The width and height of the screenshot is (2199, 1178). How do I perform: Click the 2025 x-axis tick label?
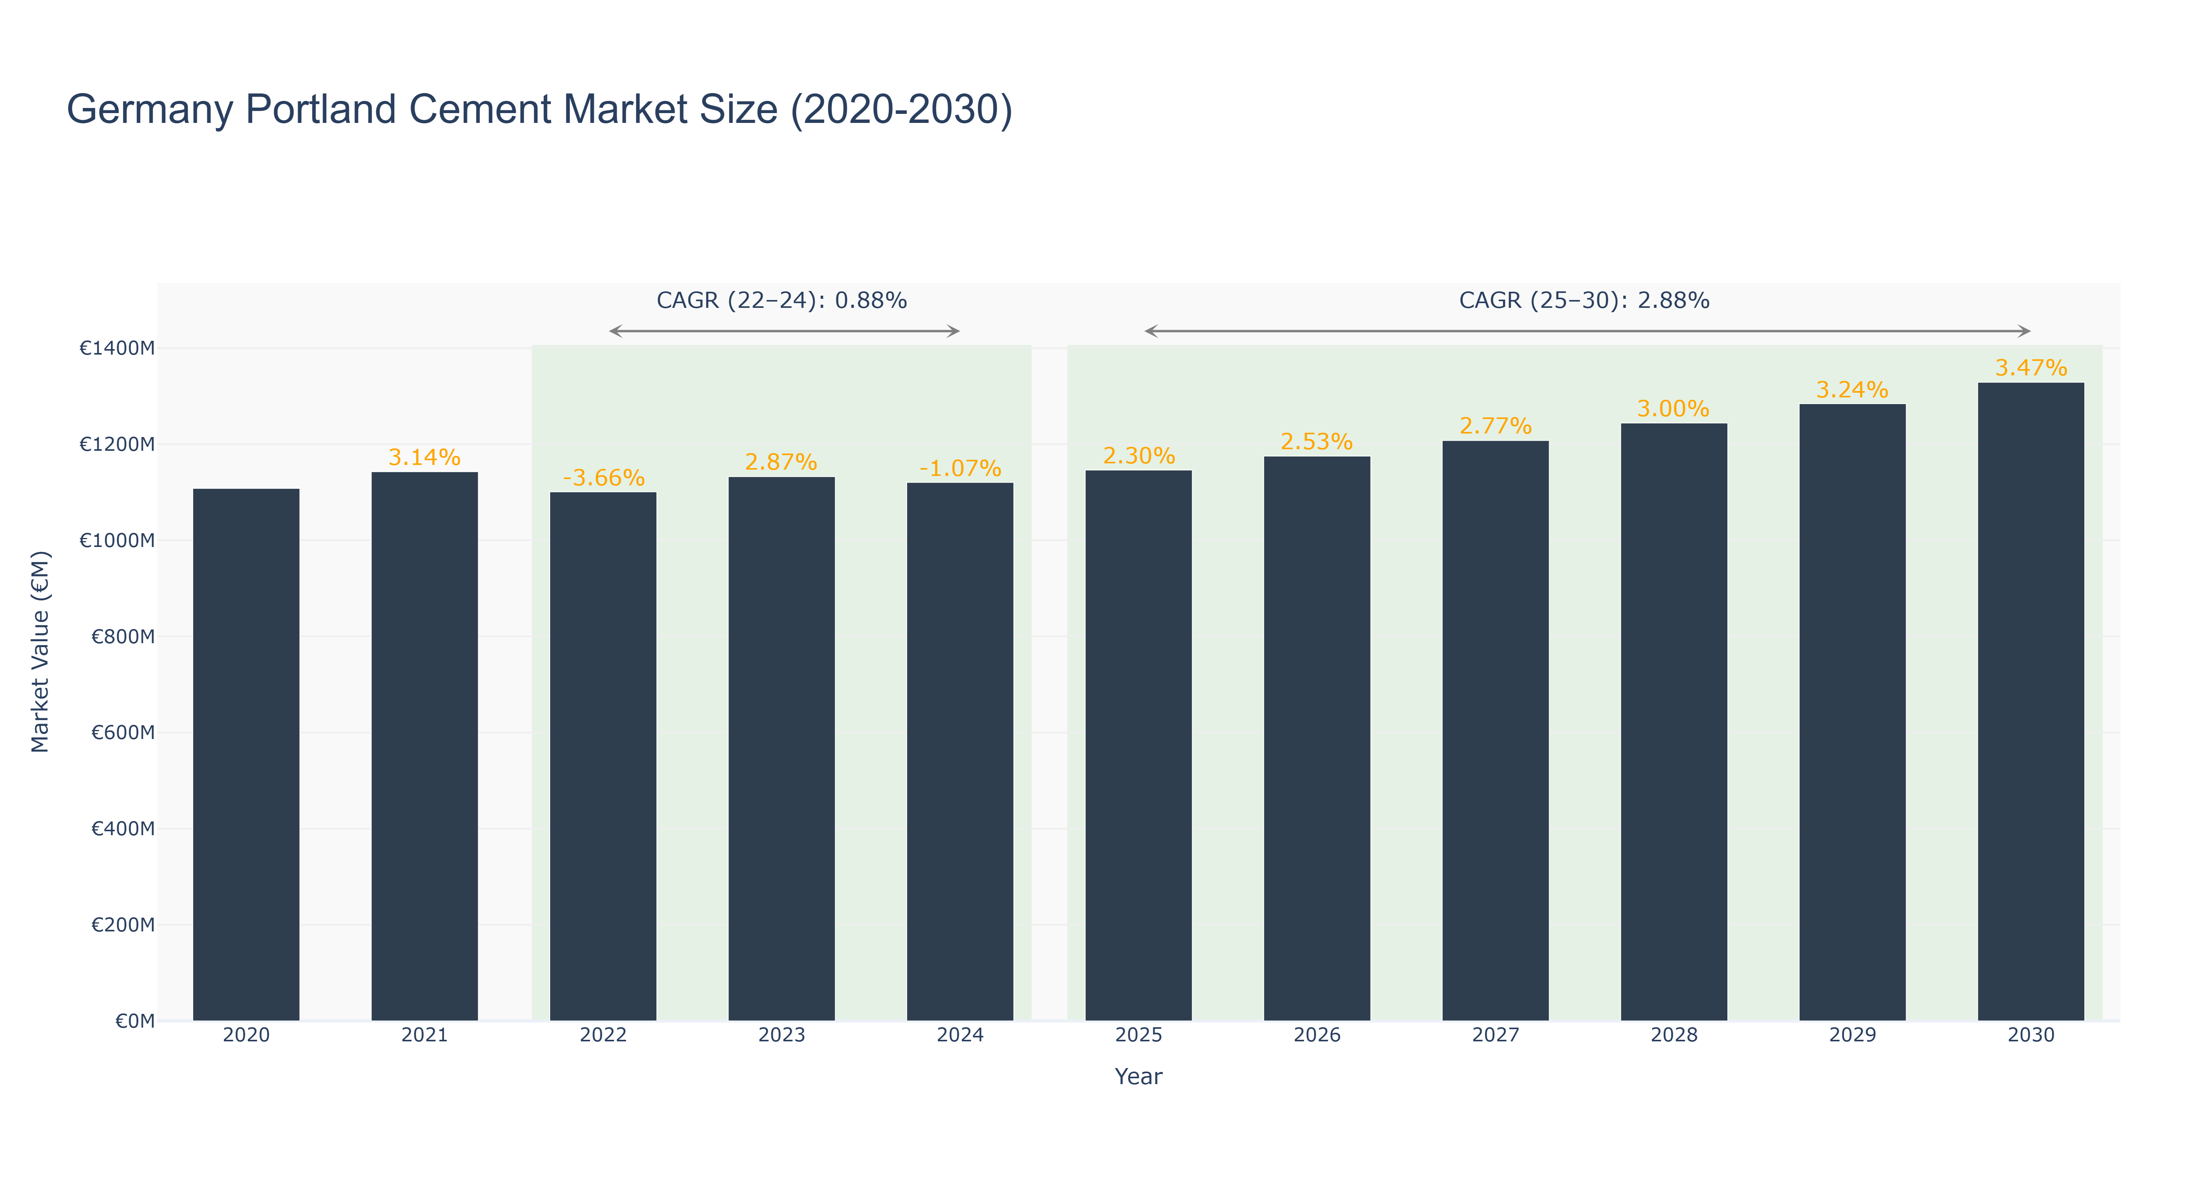coord(1138,1035)
